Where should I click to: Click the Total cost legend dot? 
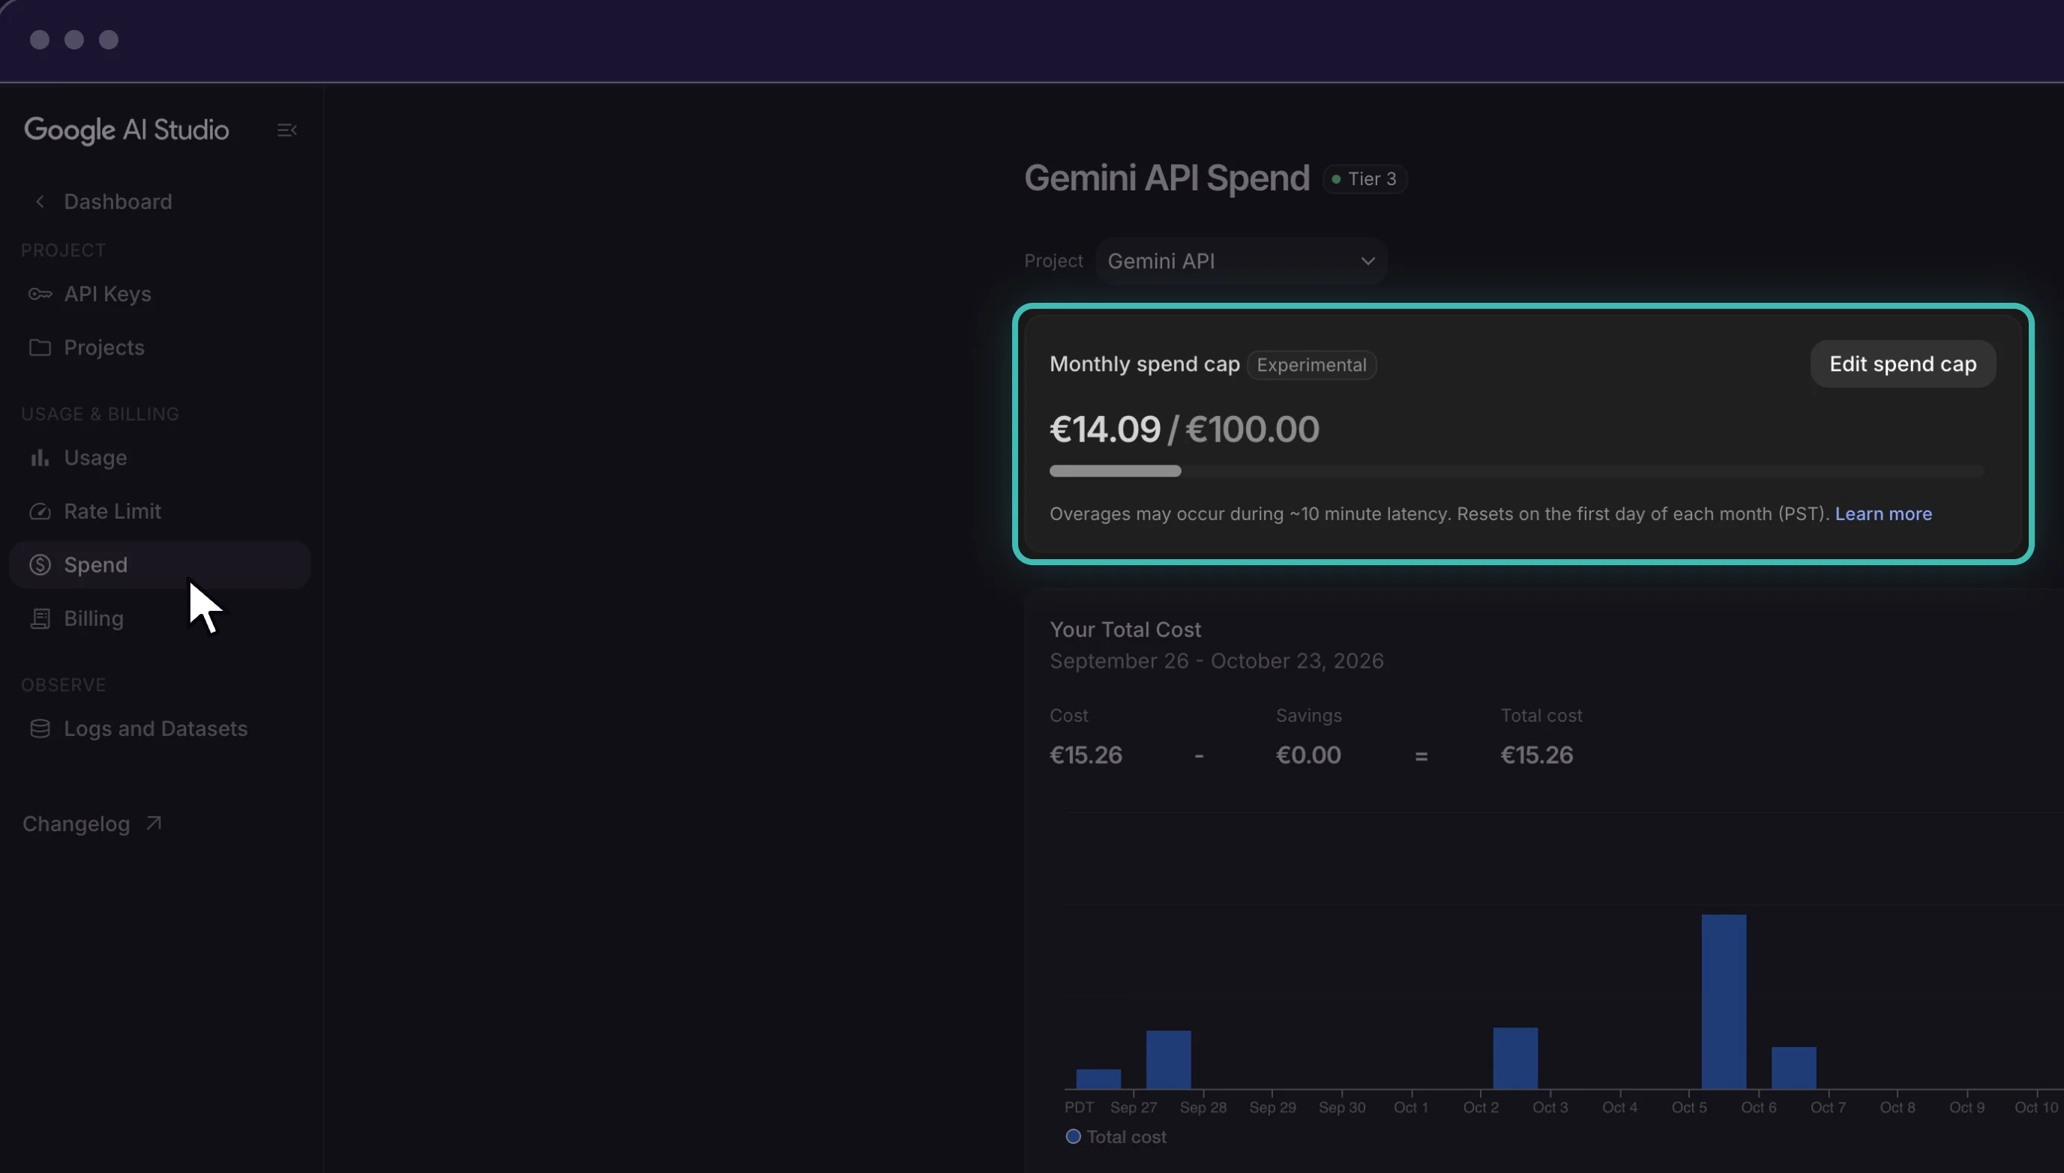1073,1137
